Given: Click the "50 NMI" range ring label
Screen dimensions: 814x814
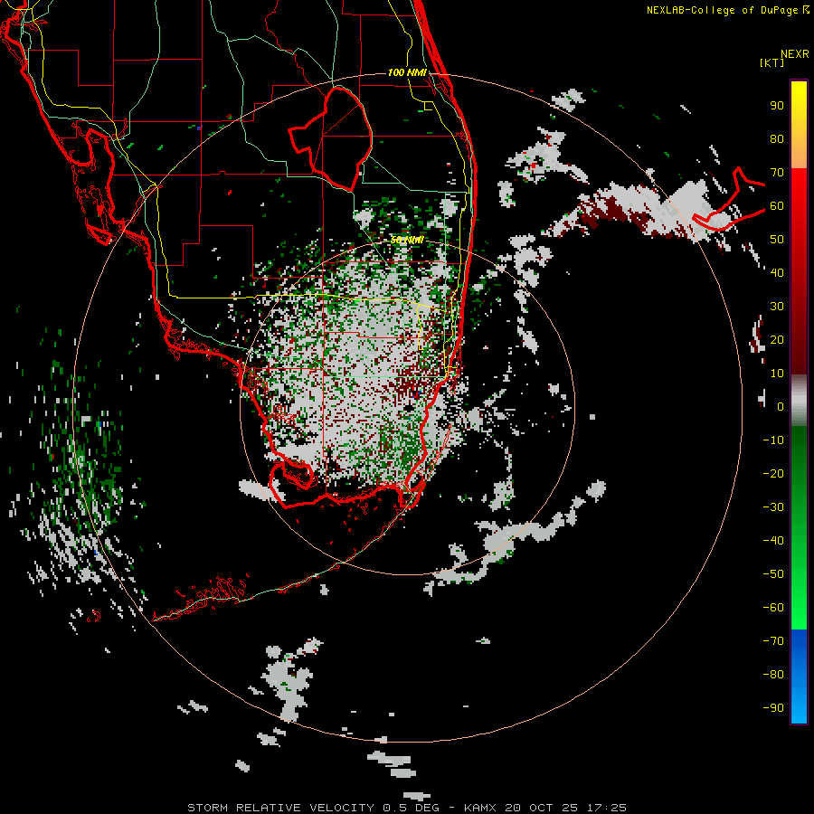Looking at the screenshot, I should [407, 240].
